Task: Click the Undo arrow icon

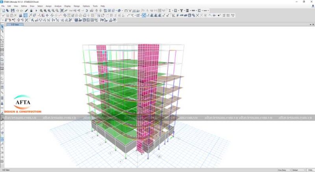Action: click(18, 11)
